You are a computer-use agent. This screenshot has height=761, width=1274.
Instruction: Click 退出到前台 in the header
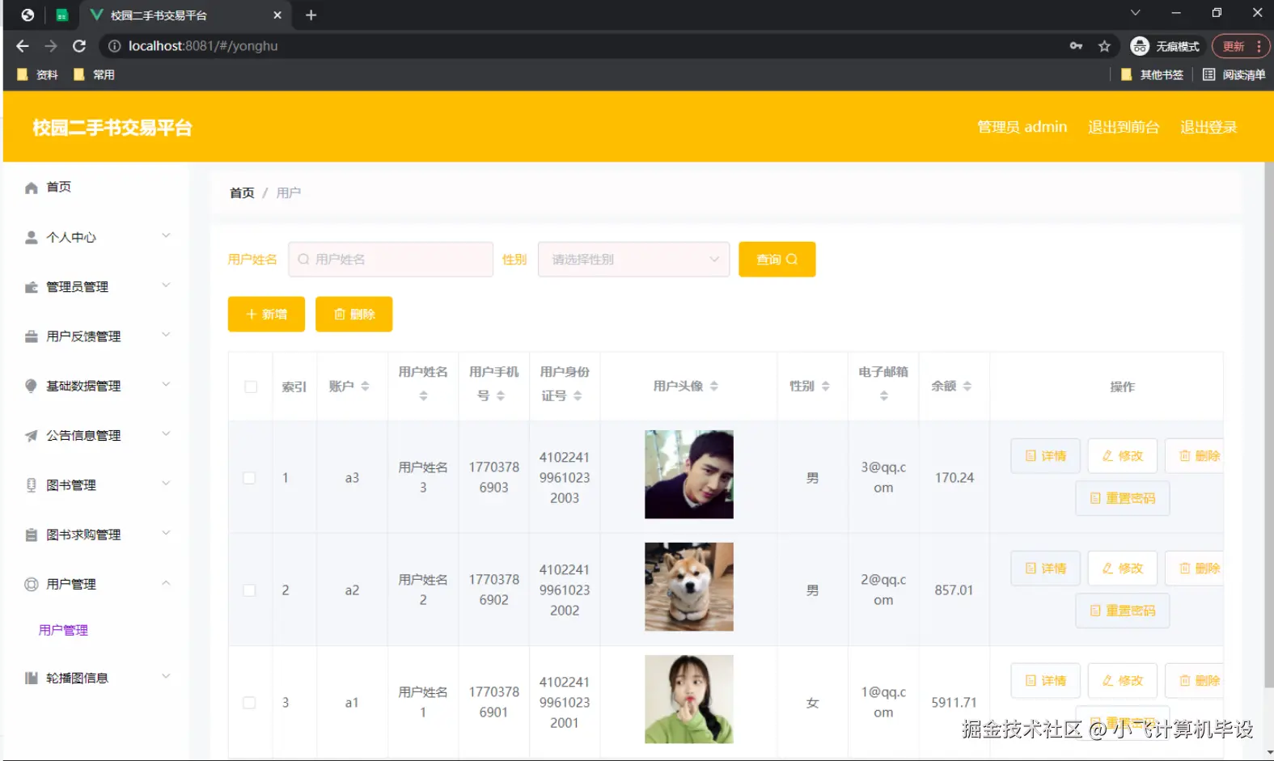1124,127
